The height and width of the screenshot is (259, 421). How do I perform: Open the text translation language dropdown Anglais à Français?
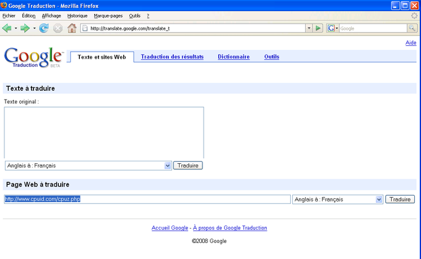tap(89, 166)
